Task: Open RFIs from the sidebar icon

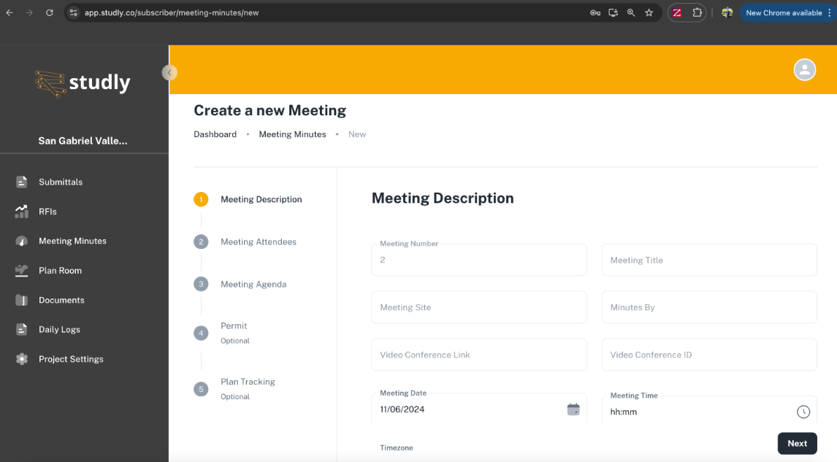Action: [20, 211]
